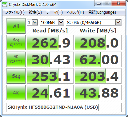Open the 設定(S) menu
This screenshot has width=128, height=117.
click(35, 12)
